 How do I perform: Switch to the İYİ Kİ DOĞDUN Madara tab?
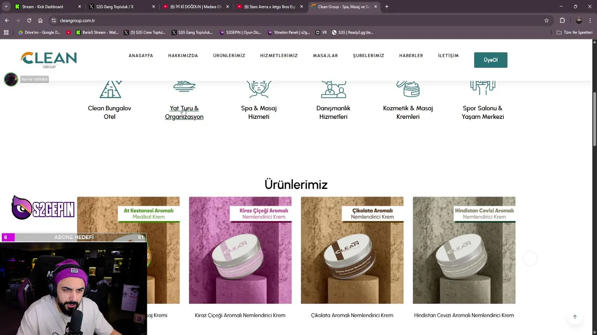[196, 7]
